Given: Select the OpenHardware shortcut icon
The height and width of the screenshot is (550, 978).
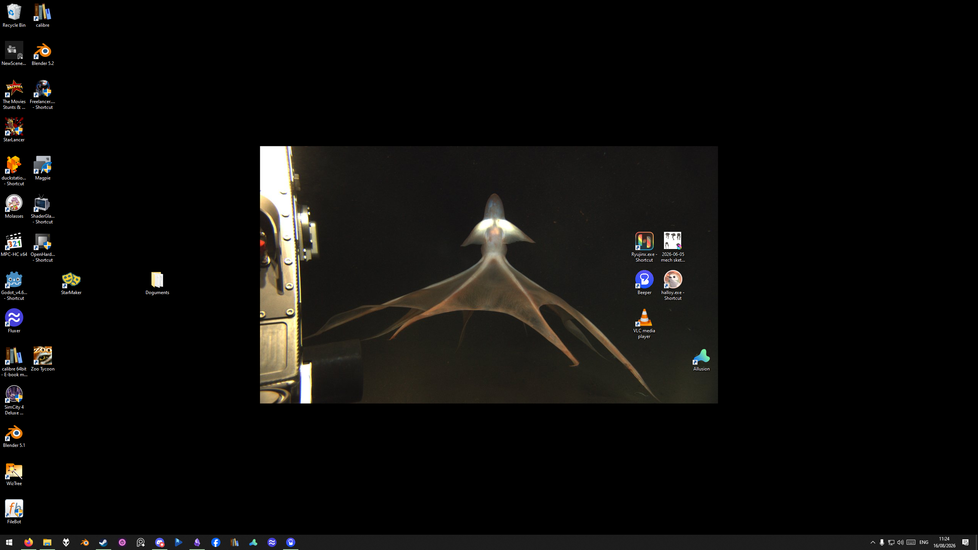Looking at the screenshot, I should tap(42, 247).
